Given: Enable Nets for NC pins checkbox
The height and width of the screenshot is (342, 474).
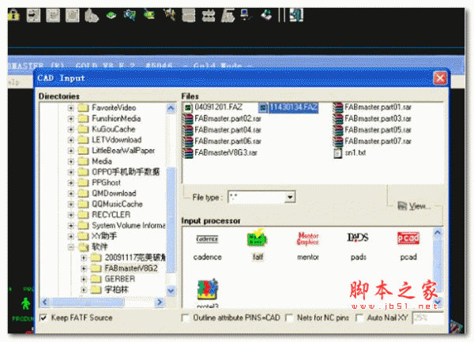Looking at the screenshot, I should pos(289,318).
